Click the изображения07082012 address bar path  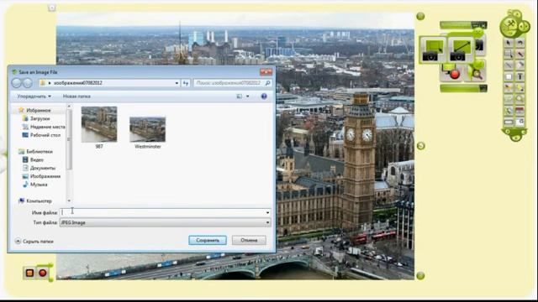tap(78, 83)
